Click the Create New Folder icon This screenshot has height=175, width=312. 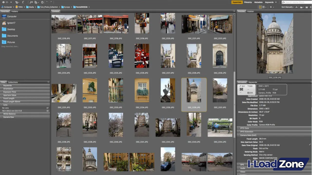[x=307, y=7]
